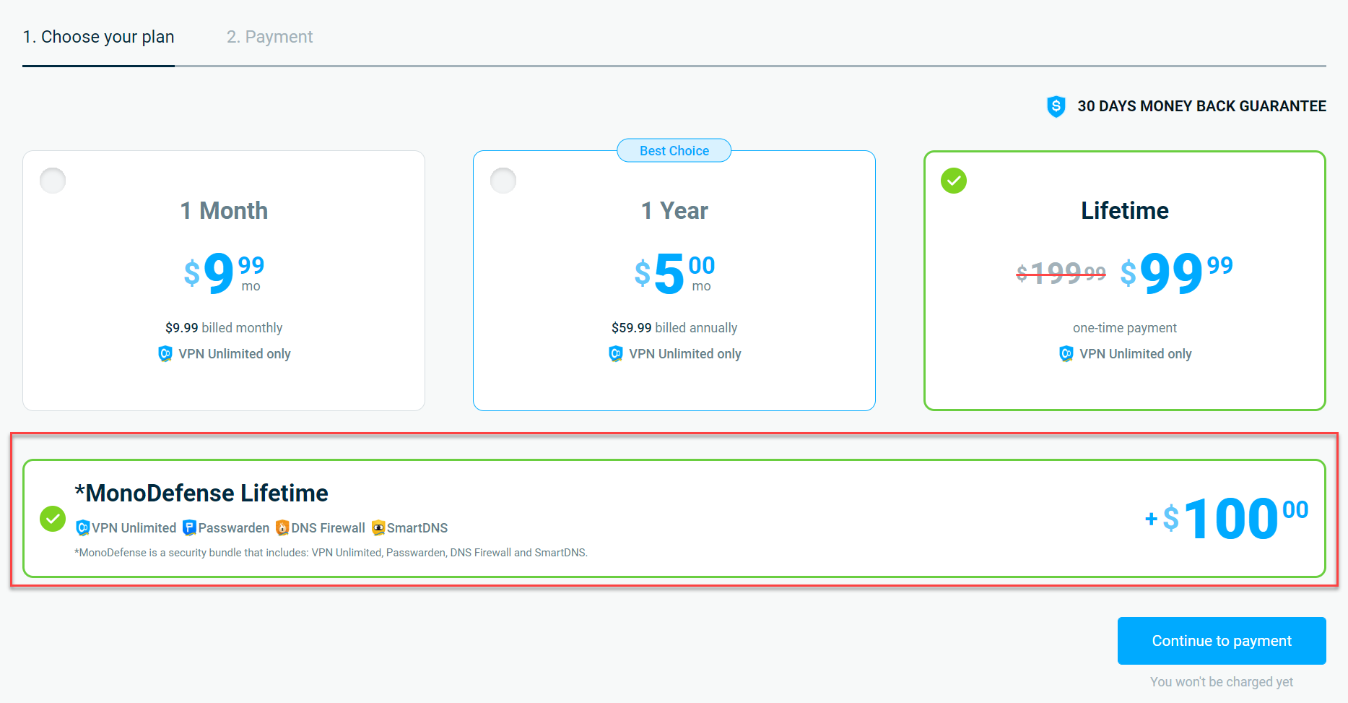Click You won't be charged yet note
This screenshot has height=703, width=1348.
coord(1222,681)
